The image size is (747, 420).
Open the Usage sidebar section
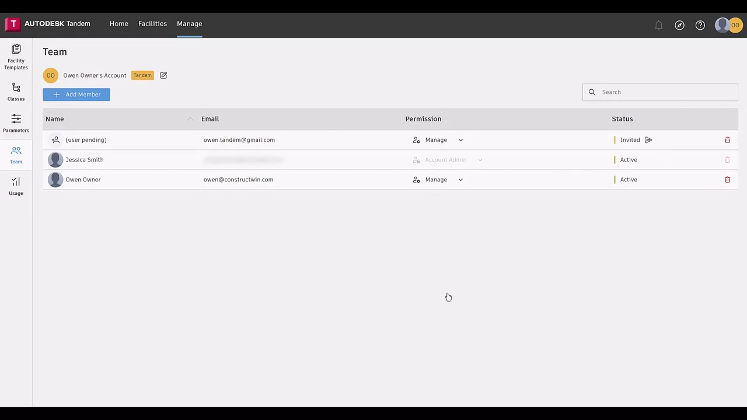coord(16,186)
